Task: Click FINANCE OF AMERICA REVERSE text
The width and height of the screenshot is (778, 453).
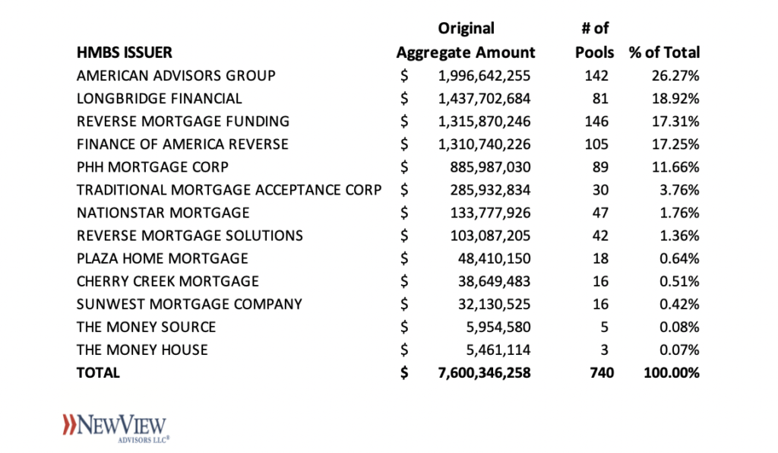Action: (x=182, y=144)
